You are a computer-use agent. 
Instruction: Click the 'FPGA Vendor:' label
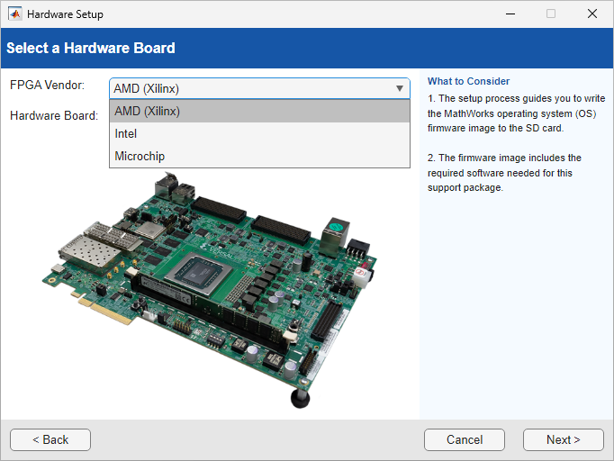(47, 85)
